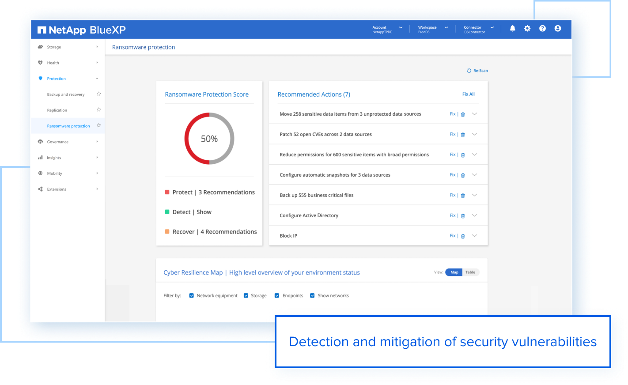Disable the Show networks filter

[312, 295]
